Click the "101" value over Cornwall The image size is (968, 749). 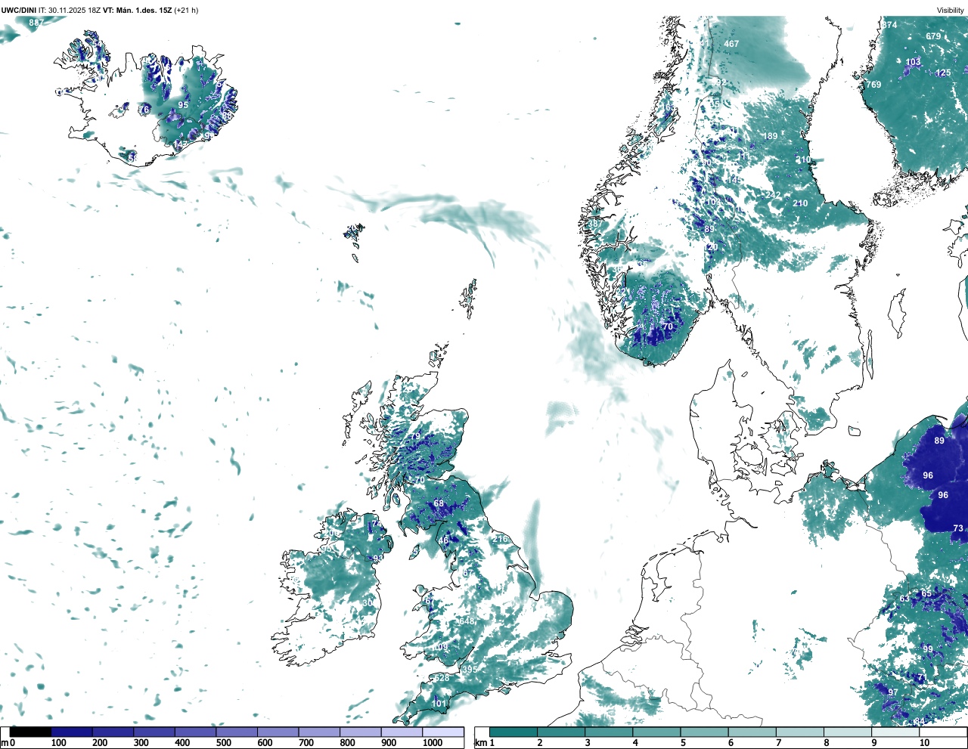[439, 704]
